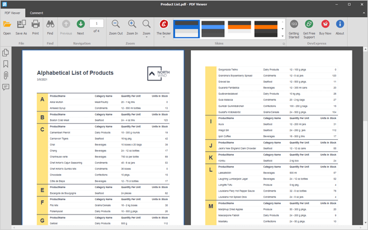The width and height of the screenshot is (368, 230).
Task: Expand the Skins gallery list
Action: (282, 36)
